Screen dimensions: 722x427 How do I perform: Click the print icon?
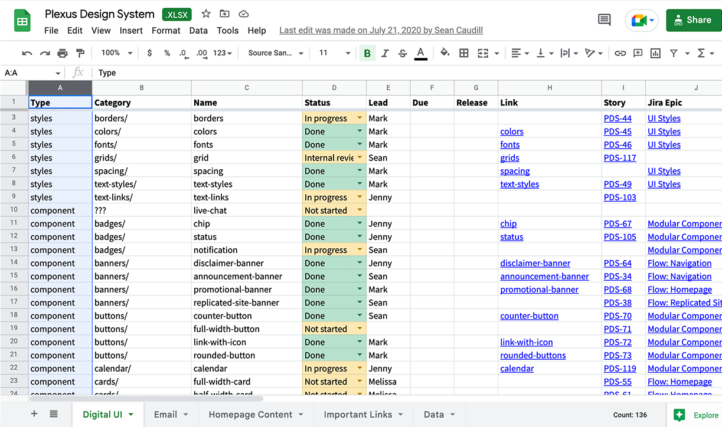[x=63, y=53]
